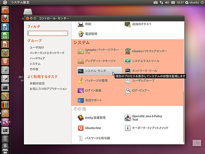Open removable drive icon on desktop
The width and height of the screenshot is (205, 154).
tap(28, 12)
